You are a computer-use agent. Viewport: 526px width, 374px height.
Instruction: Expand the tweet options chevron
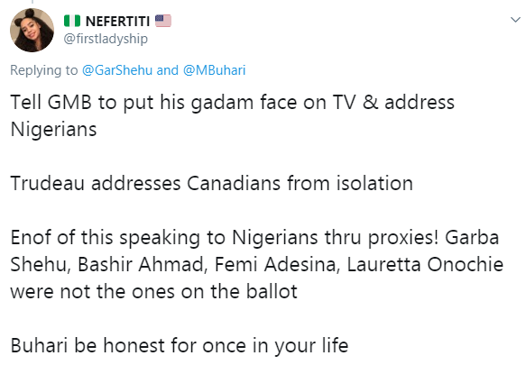tap(515, 20)
